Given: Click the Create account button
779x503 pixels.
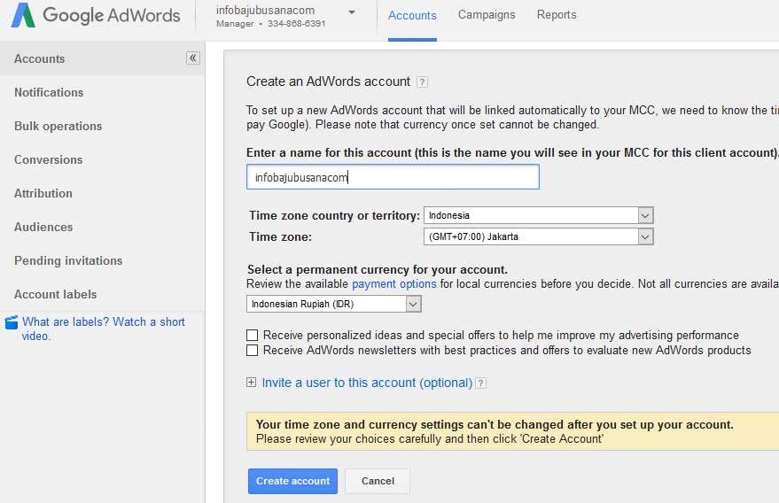Looking at the screenshot, I should (292, 481).
